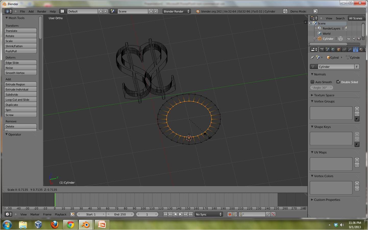The height and width of the screenshot is (230, 368).
Task: Open the Modifiers wrench tab
Action: [350, 49]
